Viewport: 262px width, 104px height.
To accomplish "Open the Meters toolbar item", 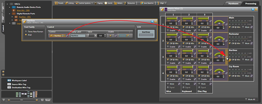I will 118,3.
